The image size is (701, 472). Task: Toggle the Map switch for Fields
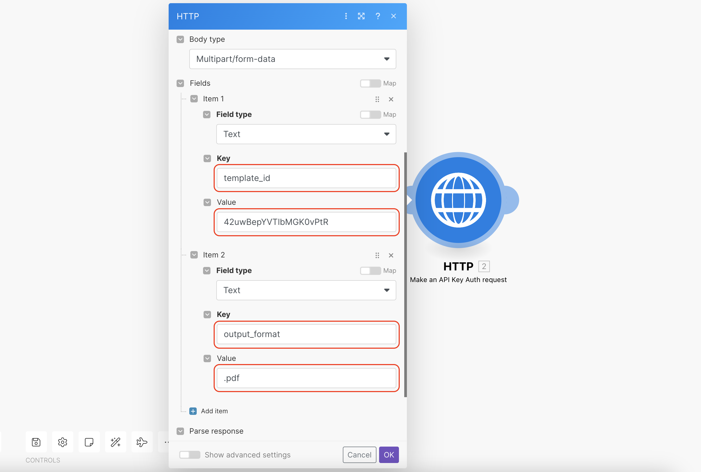pos(370,83)
